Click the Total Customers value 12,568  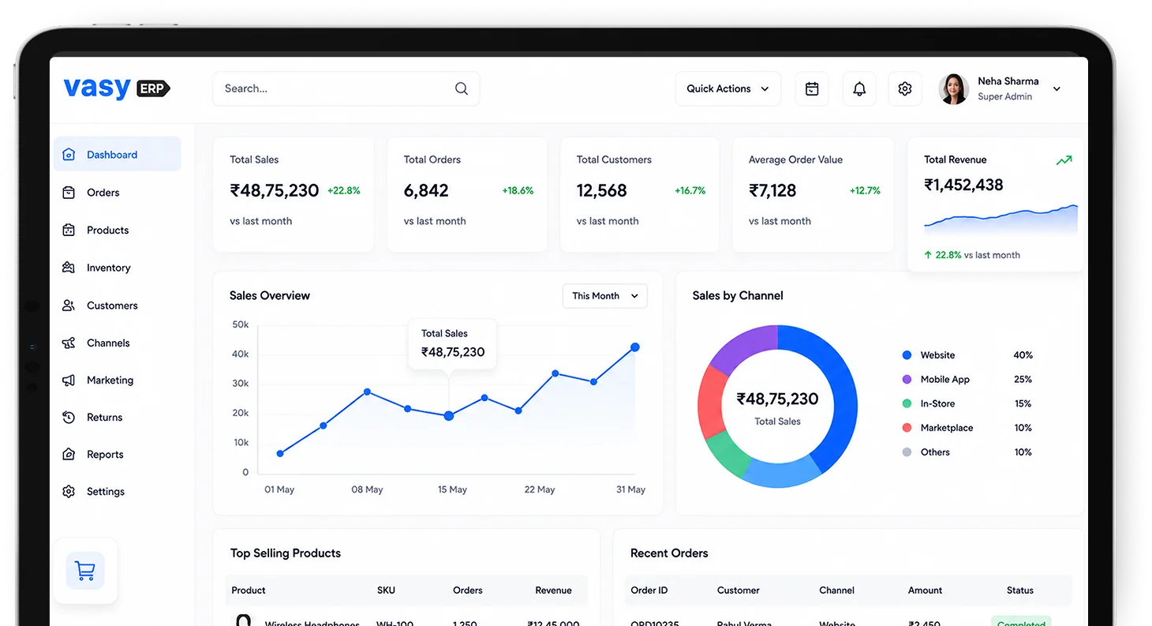pyautogui.click(x=602, y=190)
